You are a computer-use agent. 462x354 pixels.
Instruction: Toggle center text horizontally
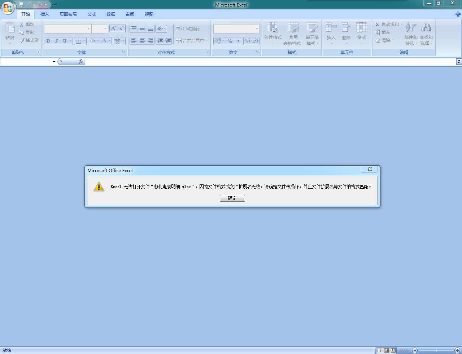(x=142, y=41)
